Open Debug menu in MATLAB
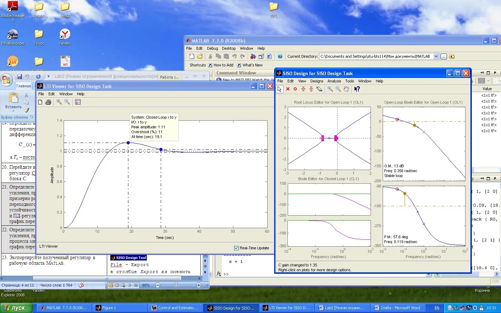This screenshot has height=313, width=501. point(212,48)
